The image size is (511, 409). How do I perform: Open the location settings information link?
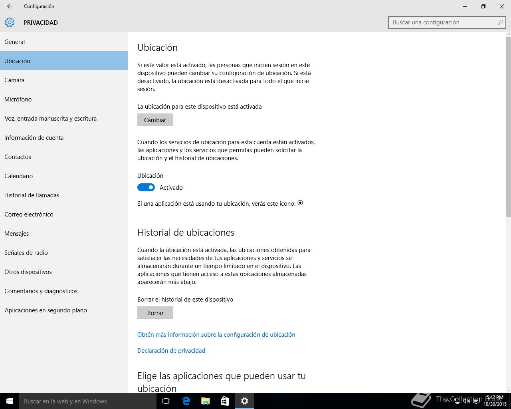pyautogui.click(x=216, y=334)
